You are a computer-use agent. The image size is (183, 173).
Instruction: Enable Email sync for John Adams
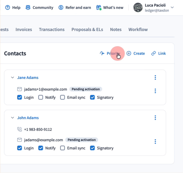(x=62, y=148)
